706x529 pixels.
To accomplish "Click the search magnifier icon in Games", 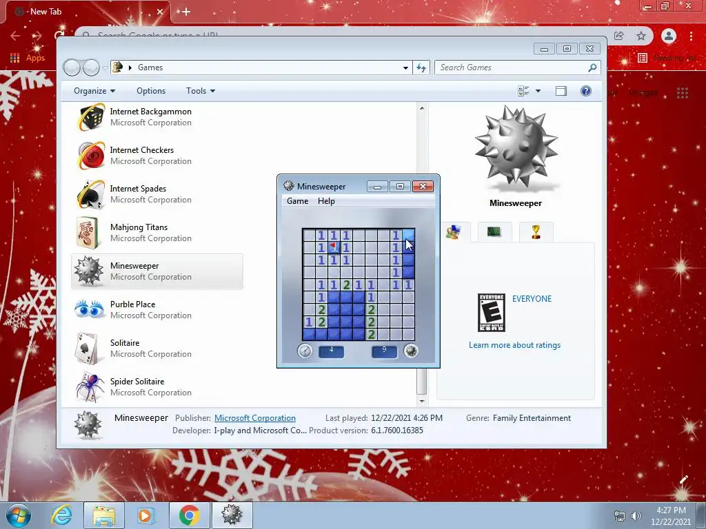I will pyautogui.click(x=592, y=68).
